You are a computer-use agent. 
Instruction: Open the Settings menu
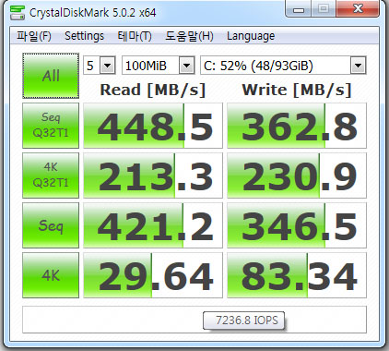[x=84, y=36]
